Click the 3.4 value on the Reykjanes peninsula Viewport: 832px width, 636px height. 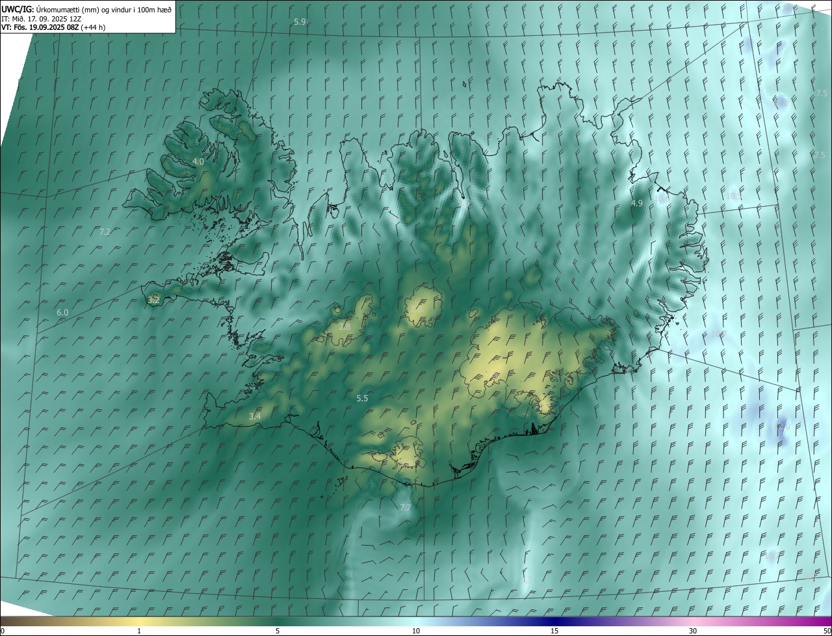[x=255, y=416]
